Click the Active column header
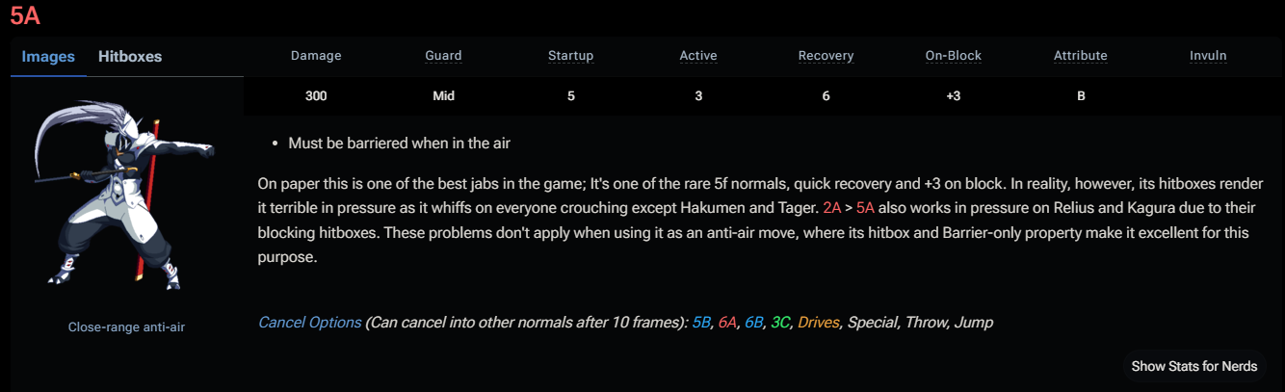The image size is (1285, 392). click(698, 56)
